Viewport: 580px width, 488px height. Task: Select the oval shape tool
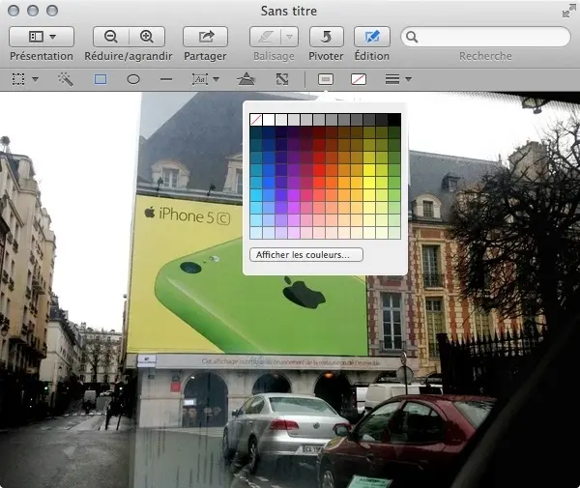(x=133, y=79)
